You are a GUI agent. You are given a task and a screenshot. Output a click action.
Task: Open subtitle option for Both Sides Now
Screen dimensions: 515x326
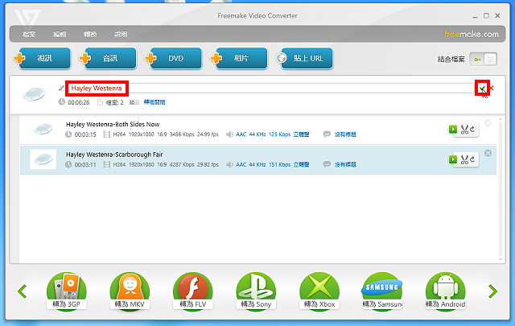[x=345, y=134]
